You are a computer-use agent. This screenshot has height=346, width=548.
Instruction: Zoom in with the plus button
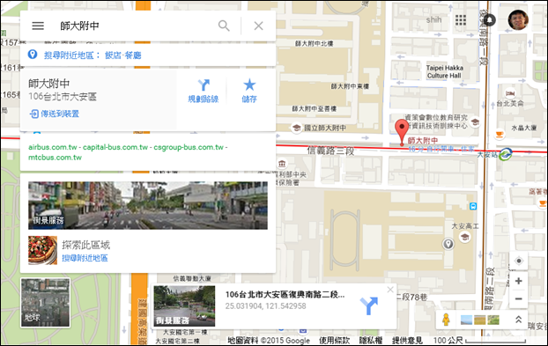pyautogui.click(x=519, y=281)
